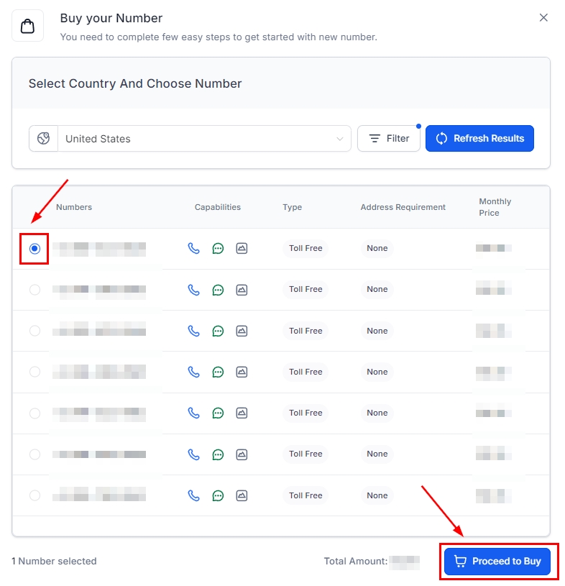
Task: Click Refresh Results button
Action: 479,138
